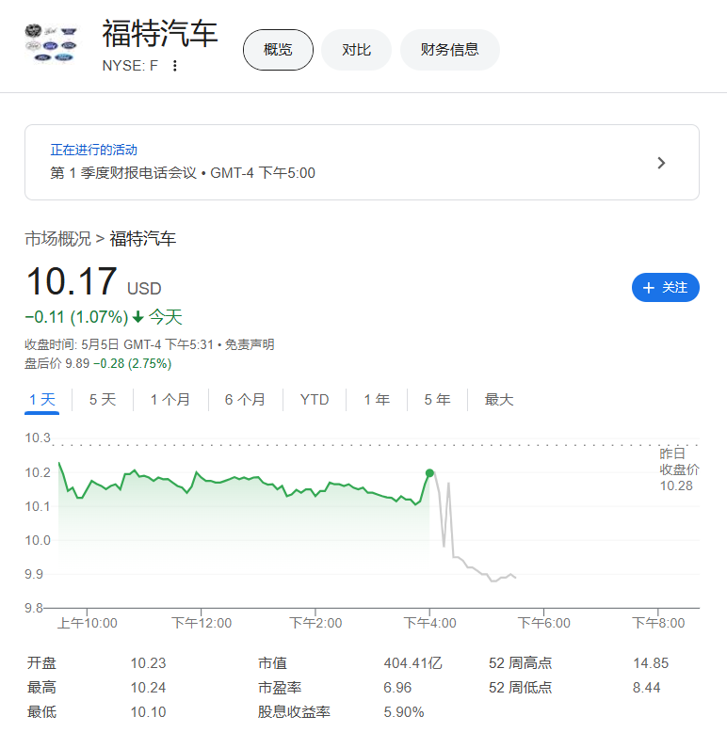Image resolution: width=727 pixels, height=732 pixels.
Task: Click the 福特汽车 breadcrumb text
Action: click(x=143, y=239)
